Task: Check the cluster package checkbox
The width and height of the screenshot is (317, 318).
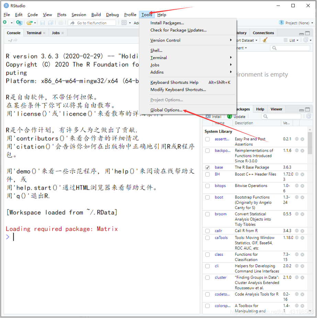Action: (207, 277)
